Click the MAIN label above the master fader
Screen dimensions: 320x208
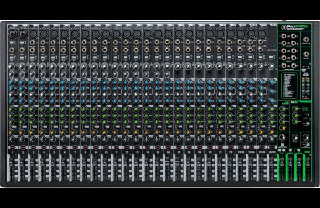tap(307, 152)
